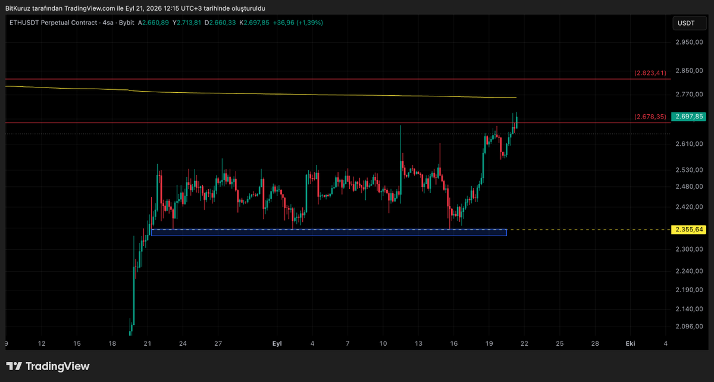Select the yellow moving average line
Image resolution: width=714 pixels, height=382 pixels.
click(x=260, y=93)
